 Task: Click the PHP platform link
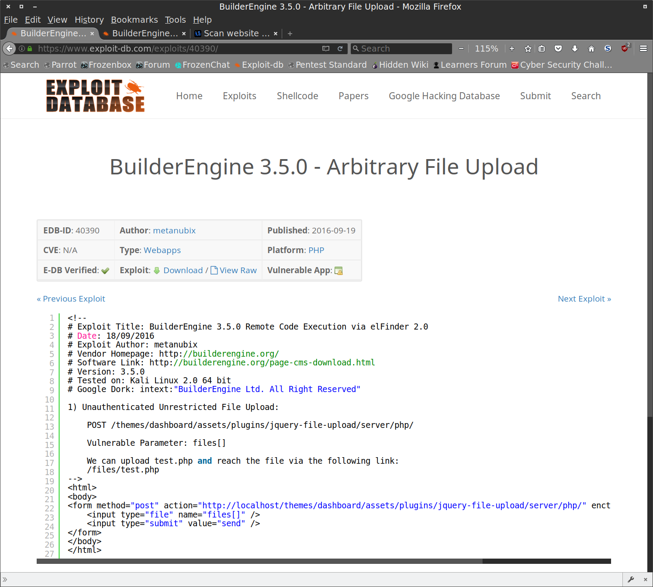click(x=316, y=250)
